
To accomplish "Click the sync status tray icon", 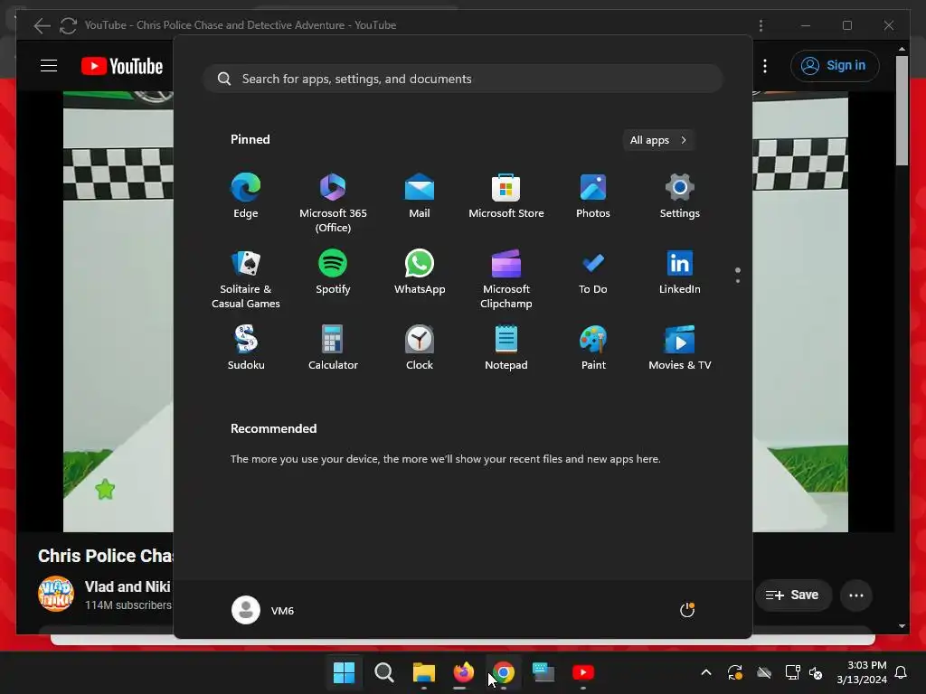I will pos(734,672).
